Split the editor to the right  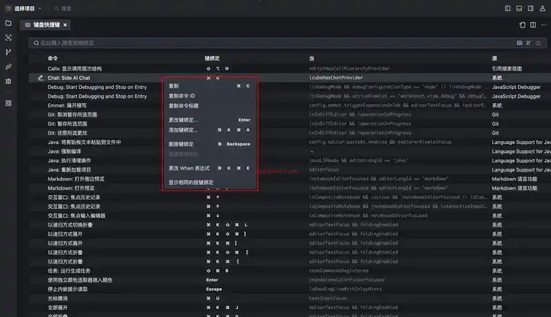(x=533, y=25)
